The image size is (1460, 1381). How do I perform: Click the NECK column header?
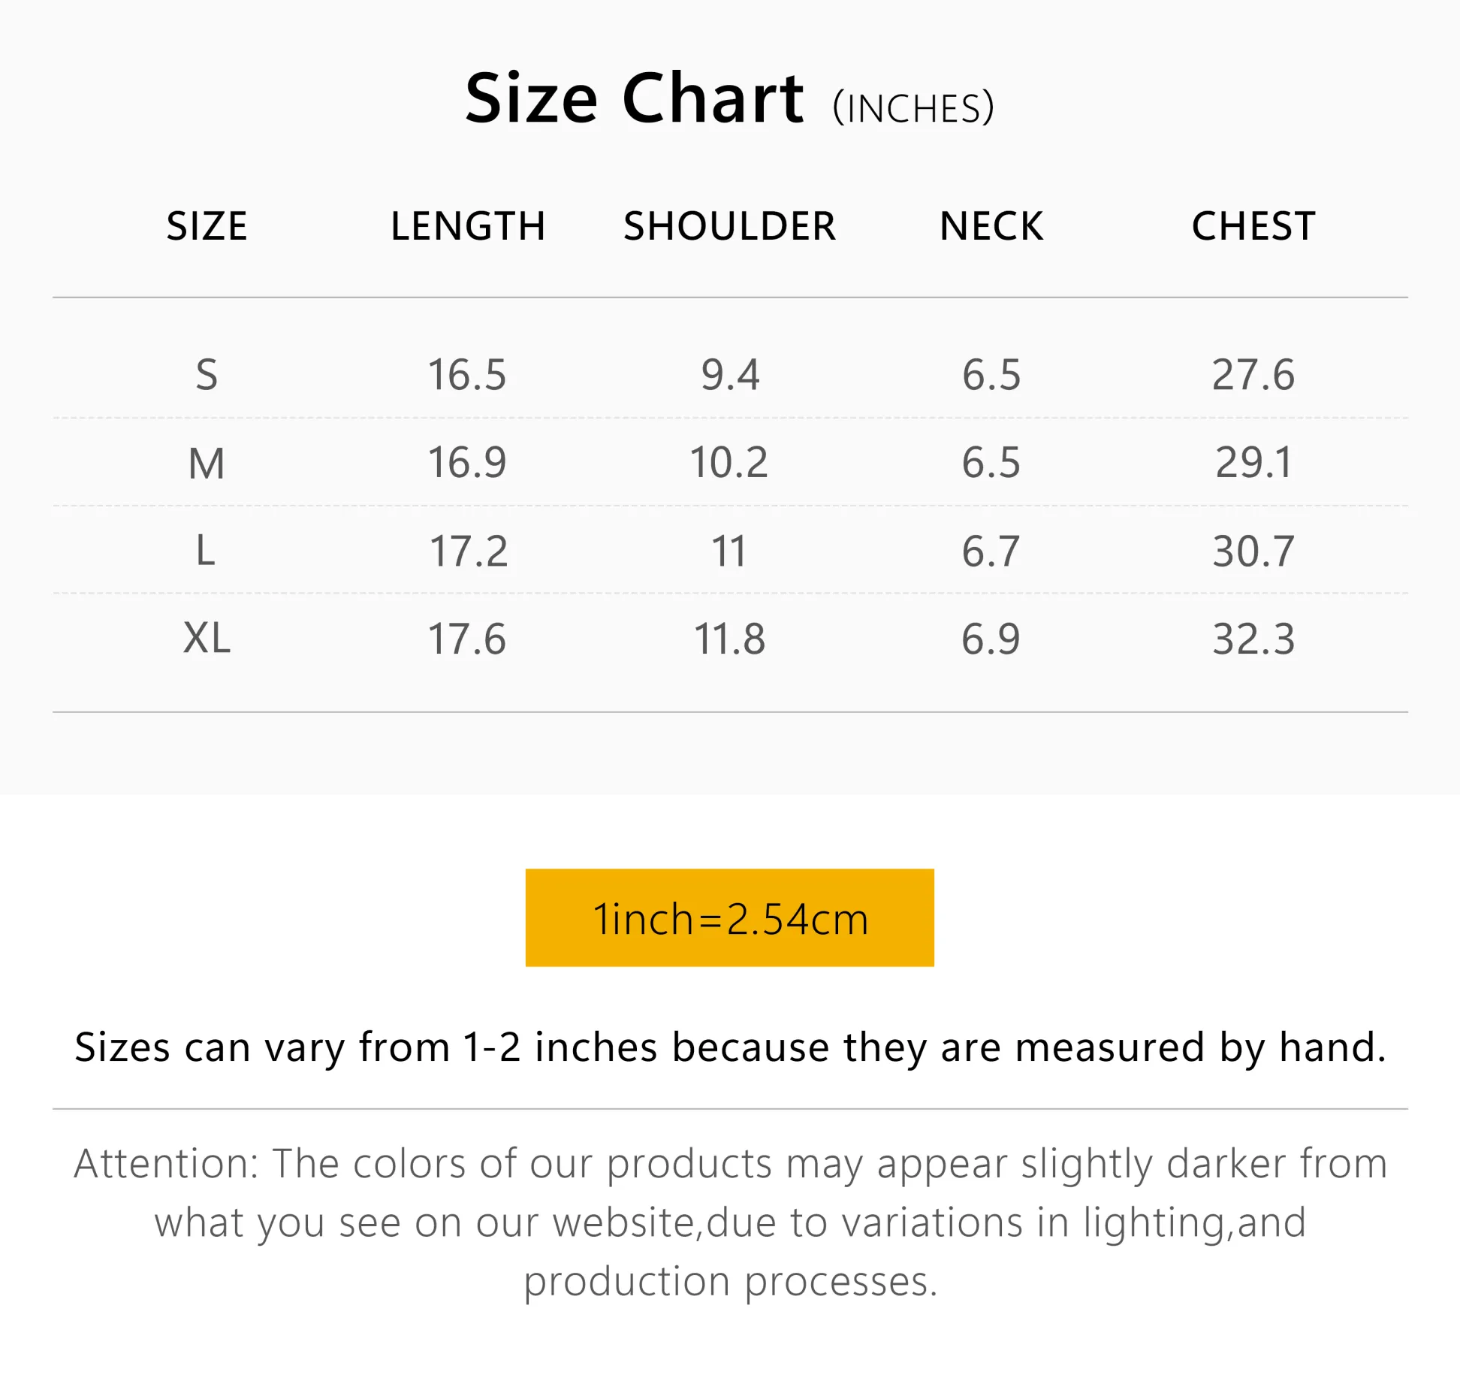click(x=991, y=226)
